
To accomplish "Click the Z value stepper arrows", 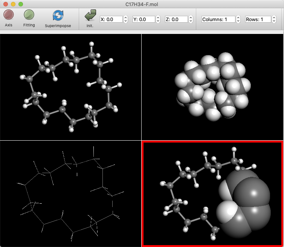I will click(x=191, y=19).
